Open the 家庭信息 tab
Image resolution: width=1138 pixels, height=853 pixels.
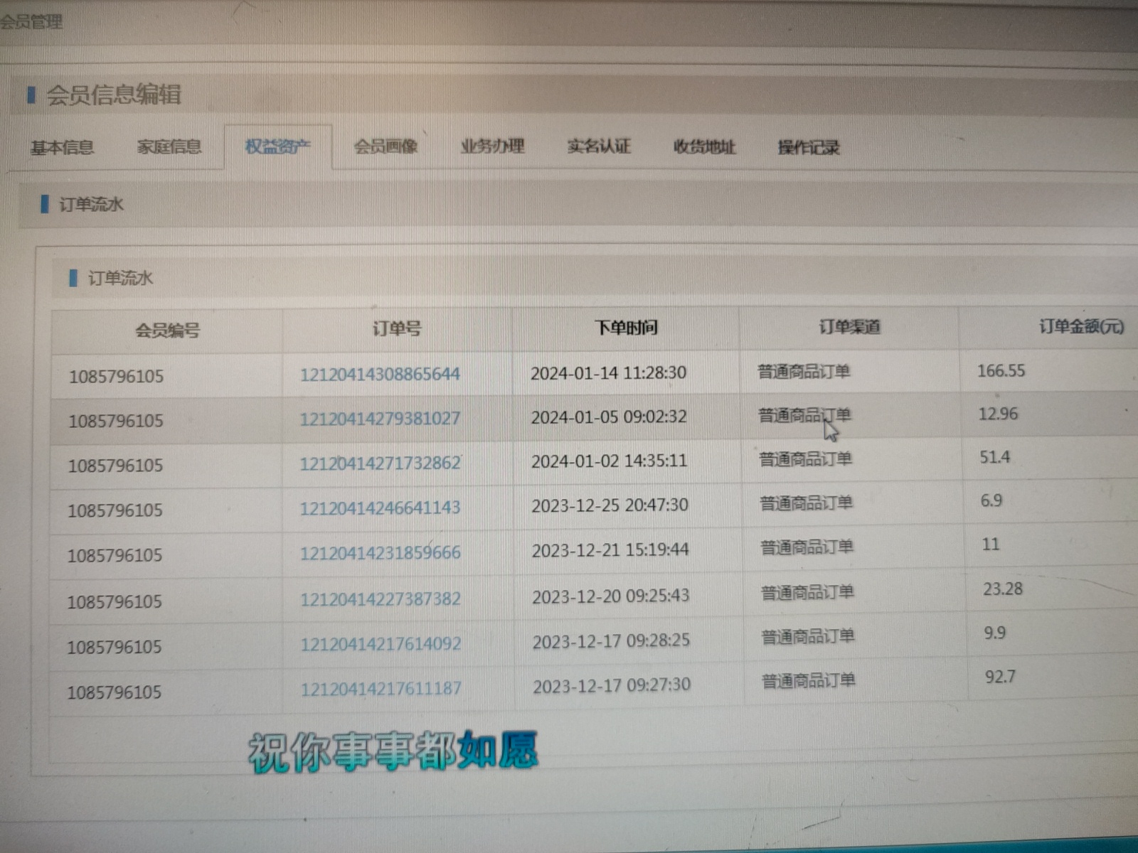169,147
